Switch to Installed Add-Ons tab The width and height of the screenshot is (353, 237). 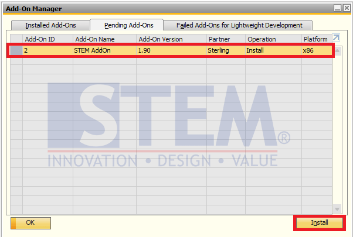tap(50, 25)
